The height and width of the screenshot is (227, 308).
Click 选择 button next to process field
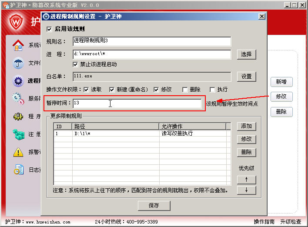(x=247, y=54)
